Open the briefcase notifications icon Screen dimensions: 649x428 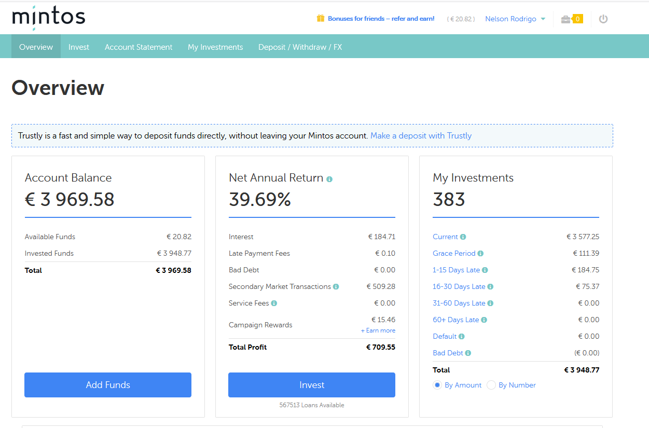[566, 19]
